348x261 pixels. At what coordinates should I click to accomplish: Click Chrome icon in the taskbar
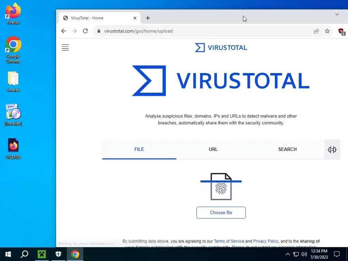pos(75,254)
